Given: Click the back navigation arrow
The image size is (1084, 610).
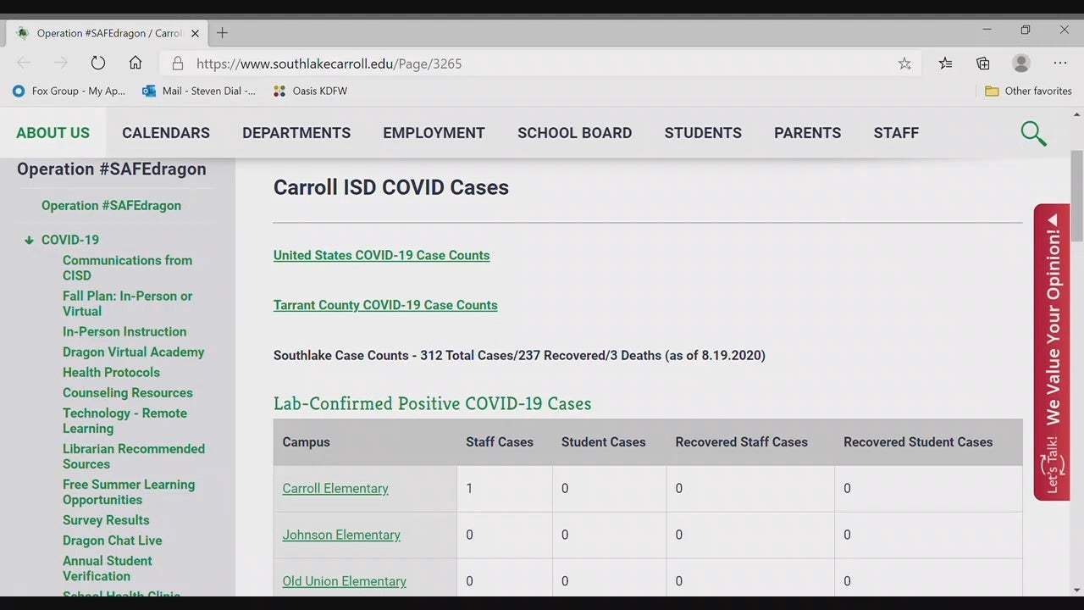Looking at the screenshot, I should click(x=23, y=63).
